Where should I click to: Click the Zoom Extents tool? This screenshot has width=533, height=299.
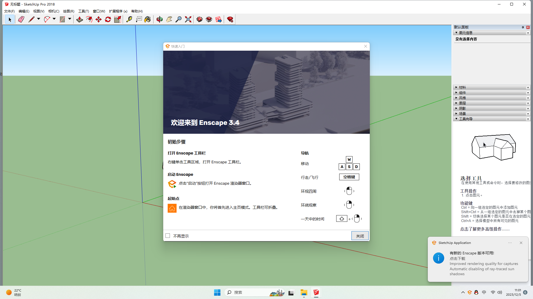(x=188, y=19)
